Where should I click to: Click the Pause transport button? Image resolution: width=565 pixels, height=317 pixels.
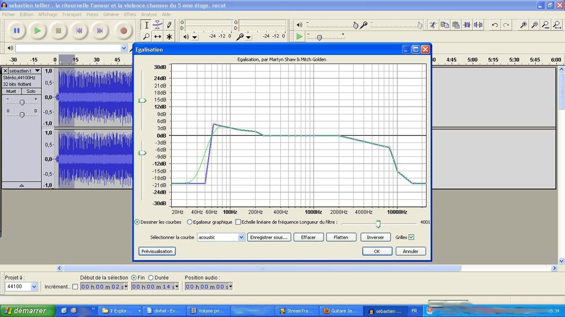(x=17, y=31)
